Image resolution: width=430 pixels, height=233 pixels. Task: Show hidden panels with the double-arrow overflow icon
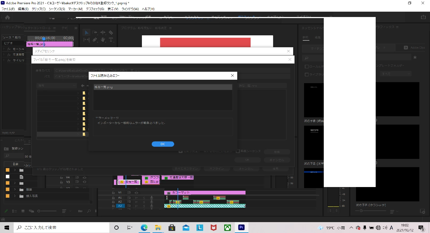pyautogui.click(x=76, y=28)
